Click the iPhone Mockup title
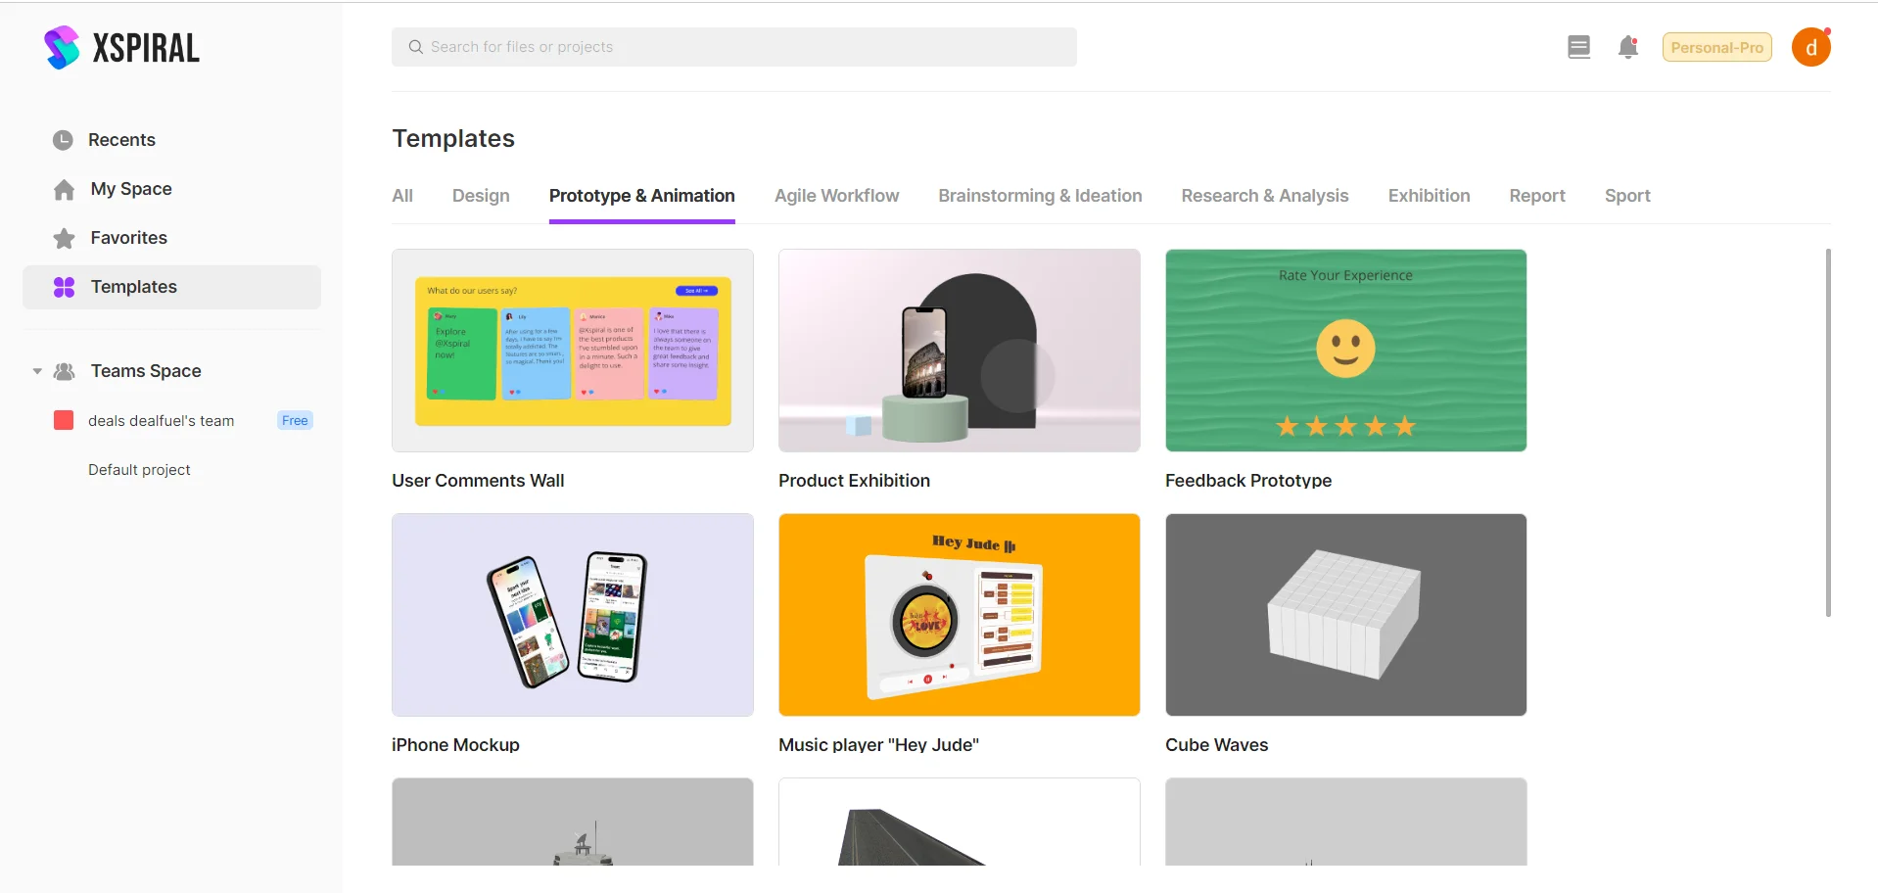The width and height of the screenshot is (1878, 893). [455, 745]
